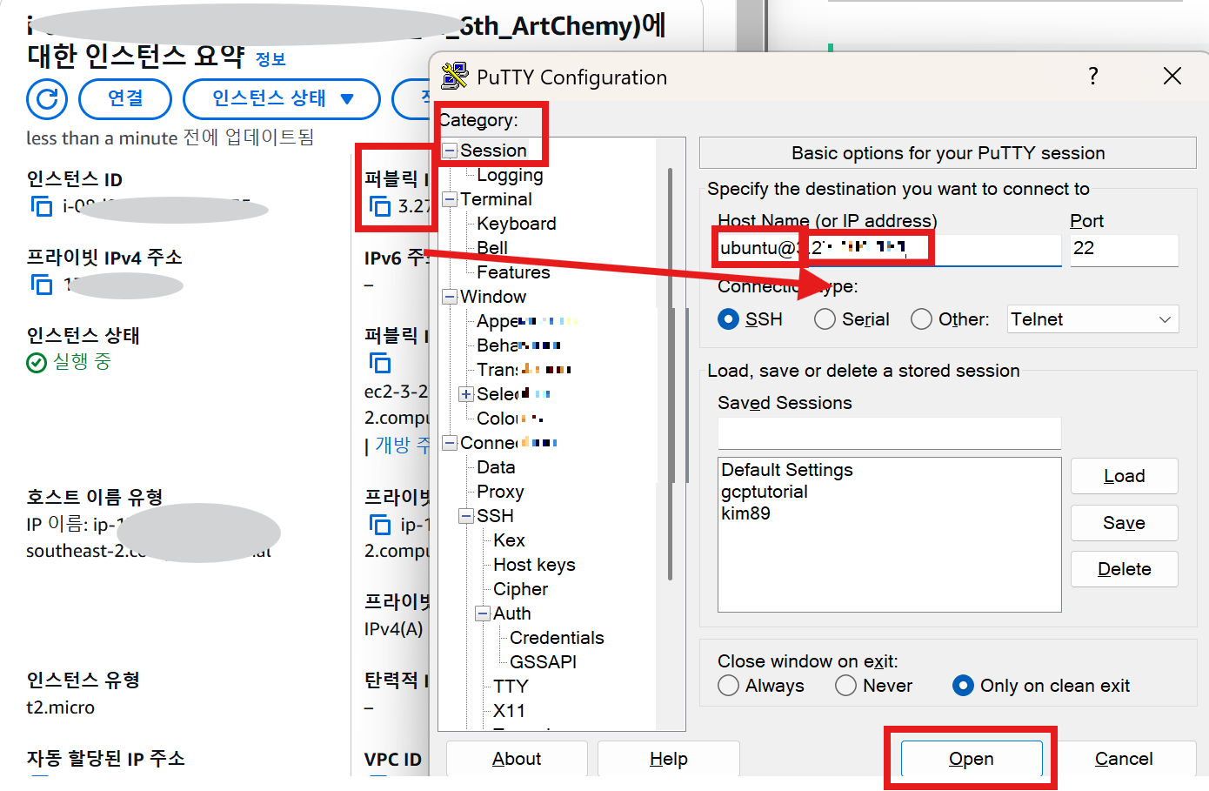The height and width of the screenshot is (791, 1209).
Task: Click the Open button in PuTTY
Action: [972, 759]
